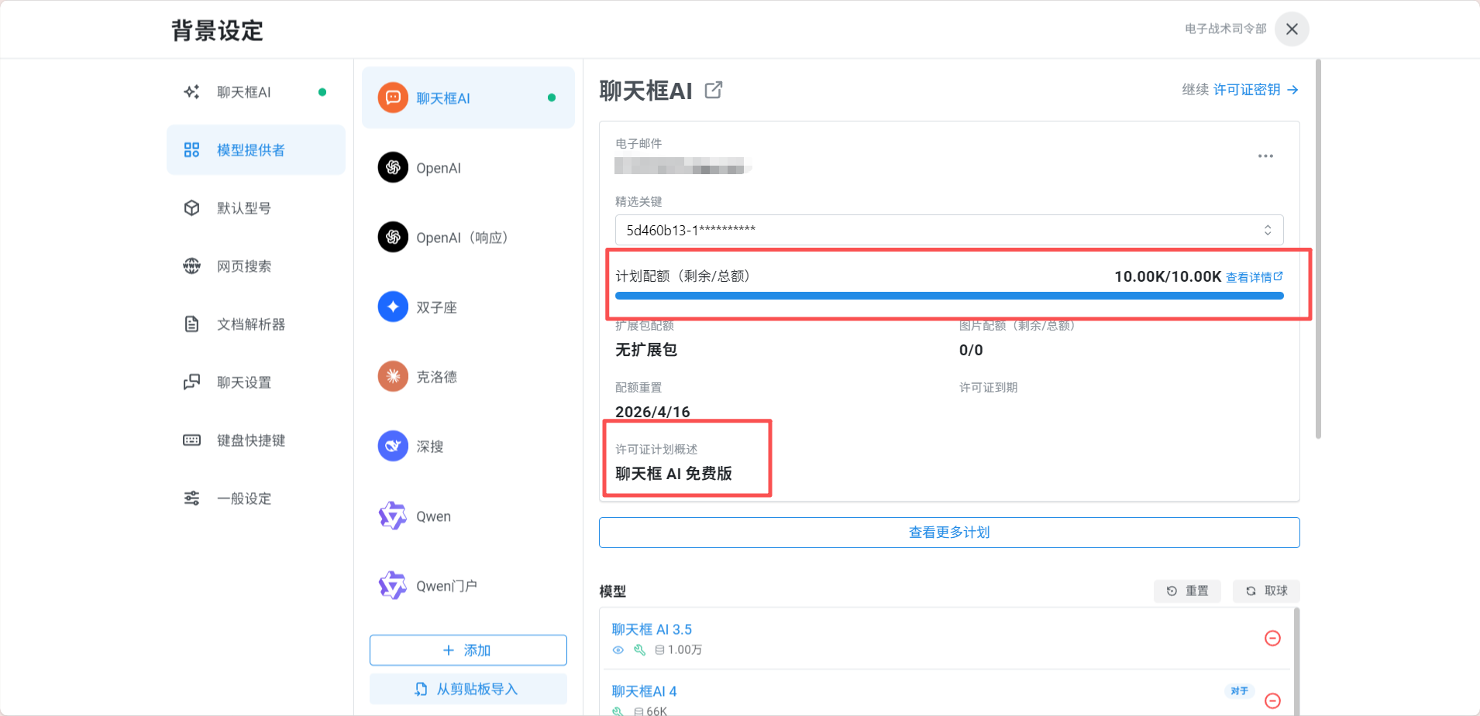
Task: Click 查看更多计划 button
Action: pyautogui.click(x=949, y=533)
